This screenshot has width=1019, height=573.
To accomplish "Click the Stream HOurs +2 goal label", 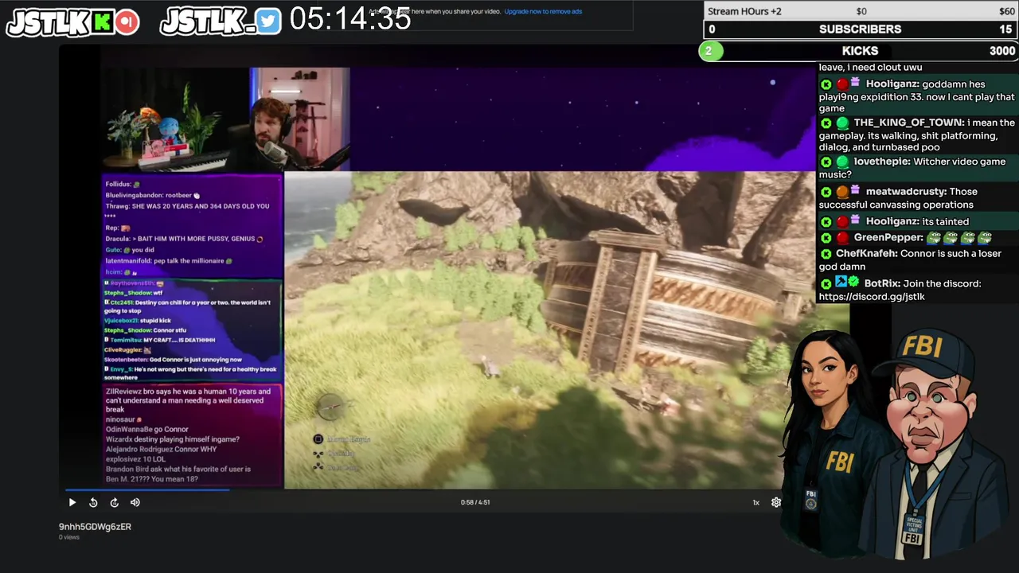I will click(x=744, y=11).
